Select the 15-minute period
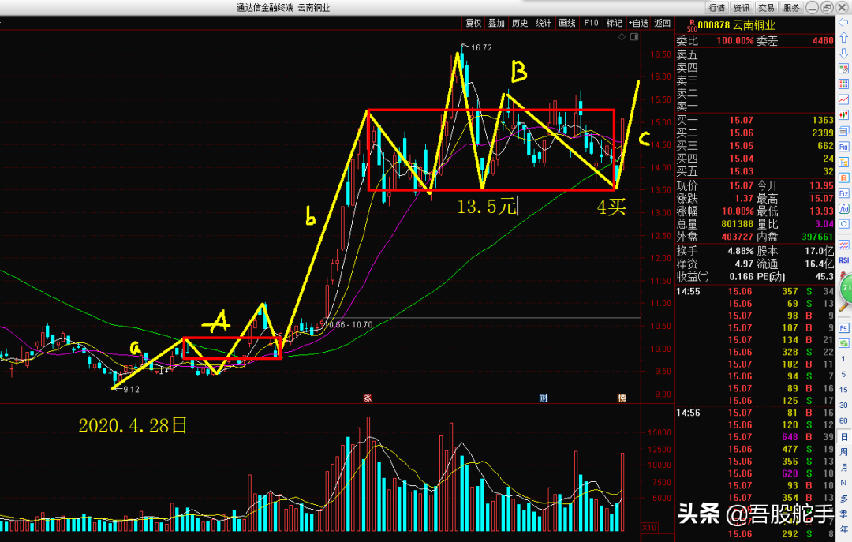Screen dimensions: 852x542 point(844,390)
